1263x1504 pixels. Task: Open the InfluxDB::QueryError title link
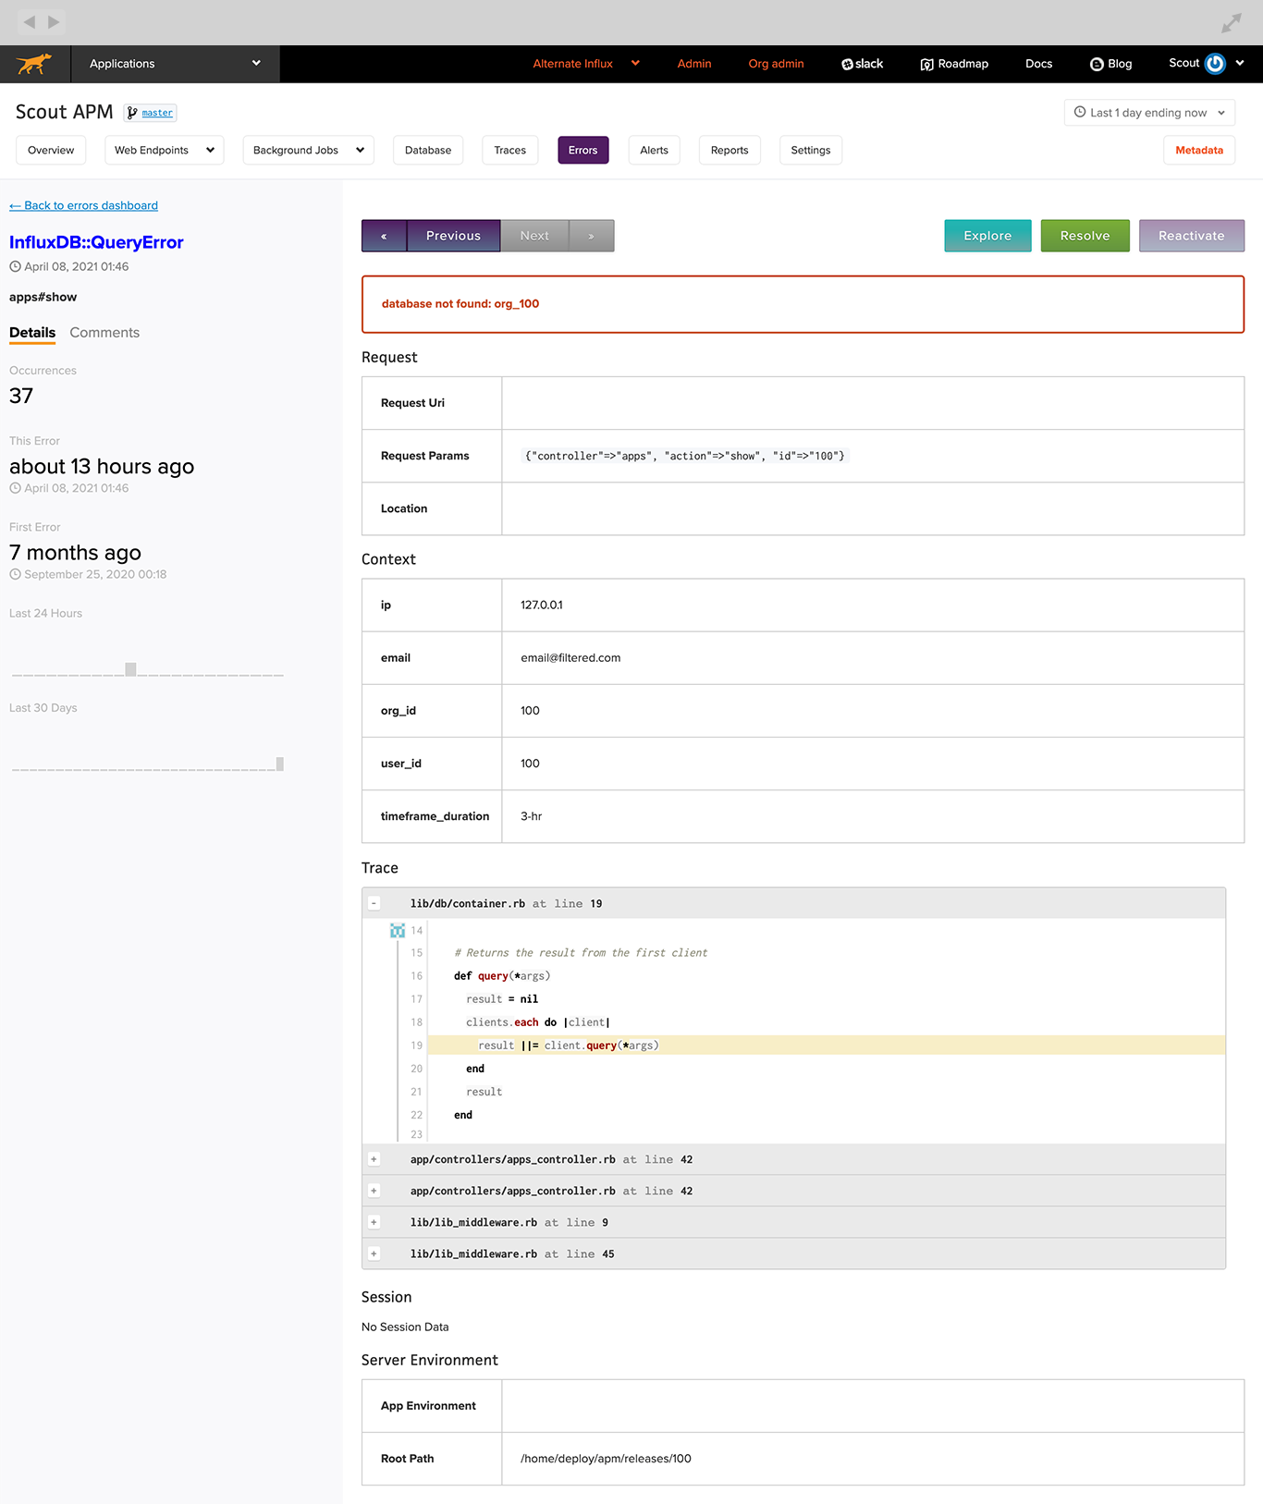96,242
